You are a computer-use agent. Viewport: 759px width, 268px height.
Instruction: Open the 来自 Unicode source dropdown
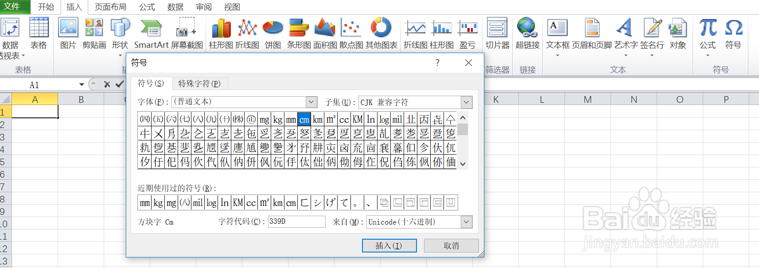coord(467,222)
